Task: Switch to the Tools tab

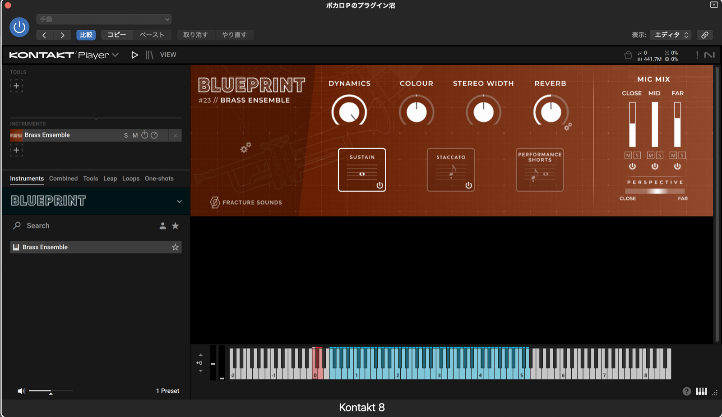Action: [x=90, y=179]
